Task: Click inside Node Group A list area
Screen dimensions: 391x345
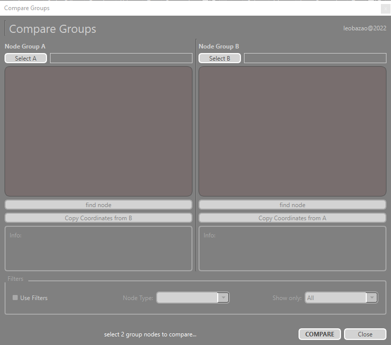Action: [99, 131]
